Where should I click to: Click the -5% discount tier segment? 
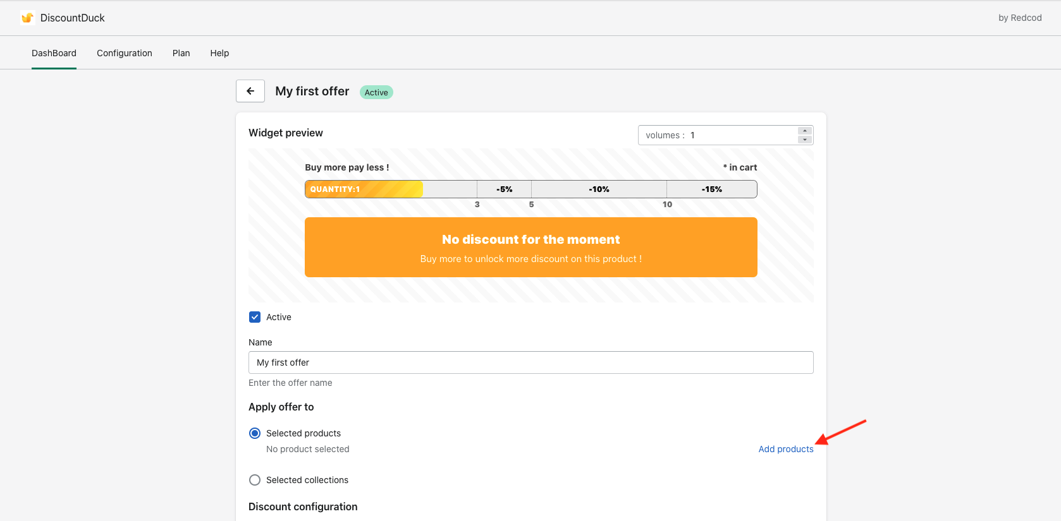click(x=504, y=189)
